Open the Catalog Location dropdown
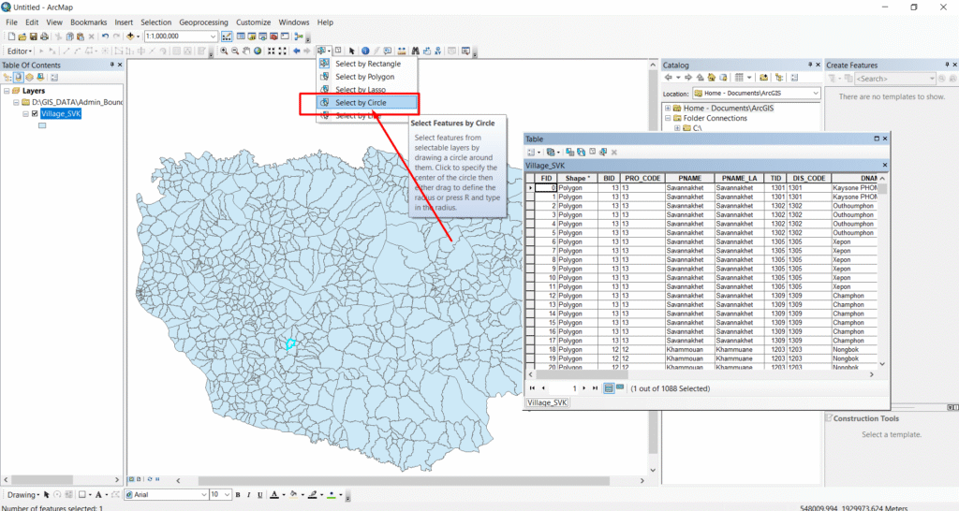This screenshot has width=959, height=511. tap(816, 94)
